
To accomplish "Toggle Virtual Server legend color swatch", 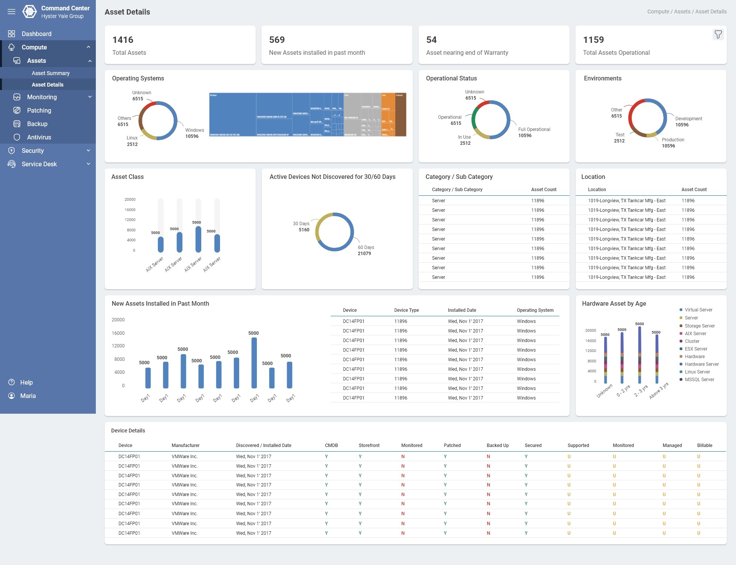I will coord(681,310).
